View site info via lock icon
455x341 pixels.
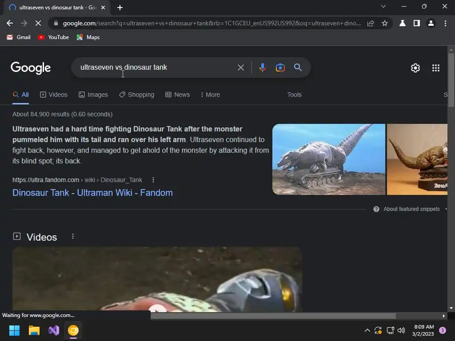[56, 23]
